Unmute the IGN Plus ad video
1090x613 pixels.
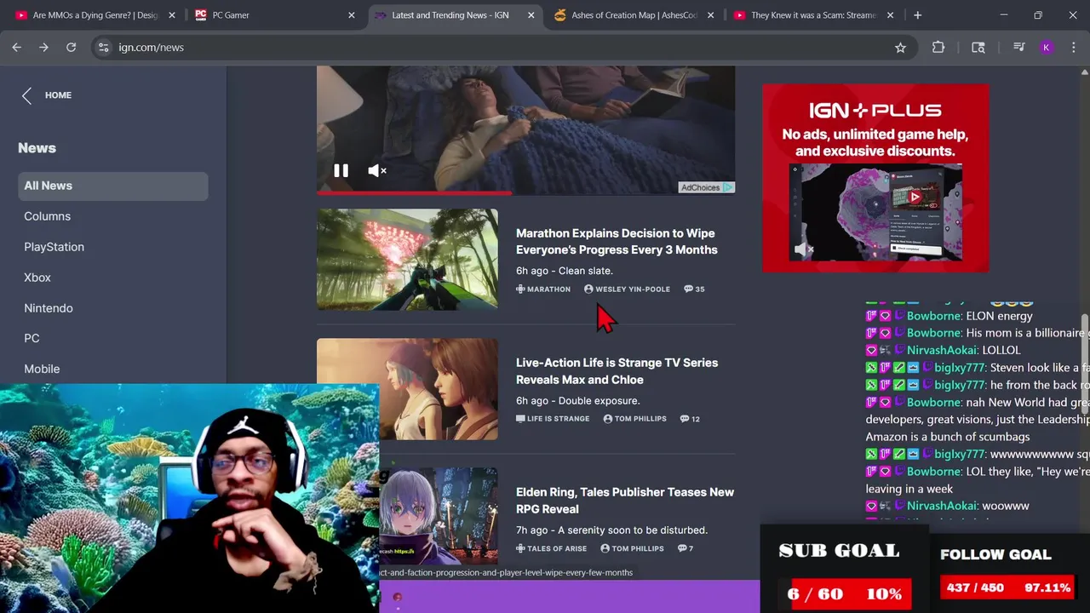tap(804, 249)
